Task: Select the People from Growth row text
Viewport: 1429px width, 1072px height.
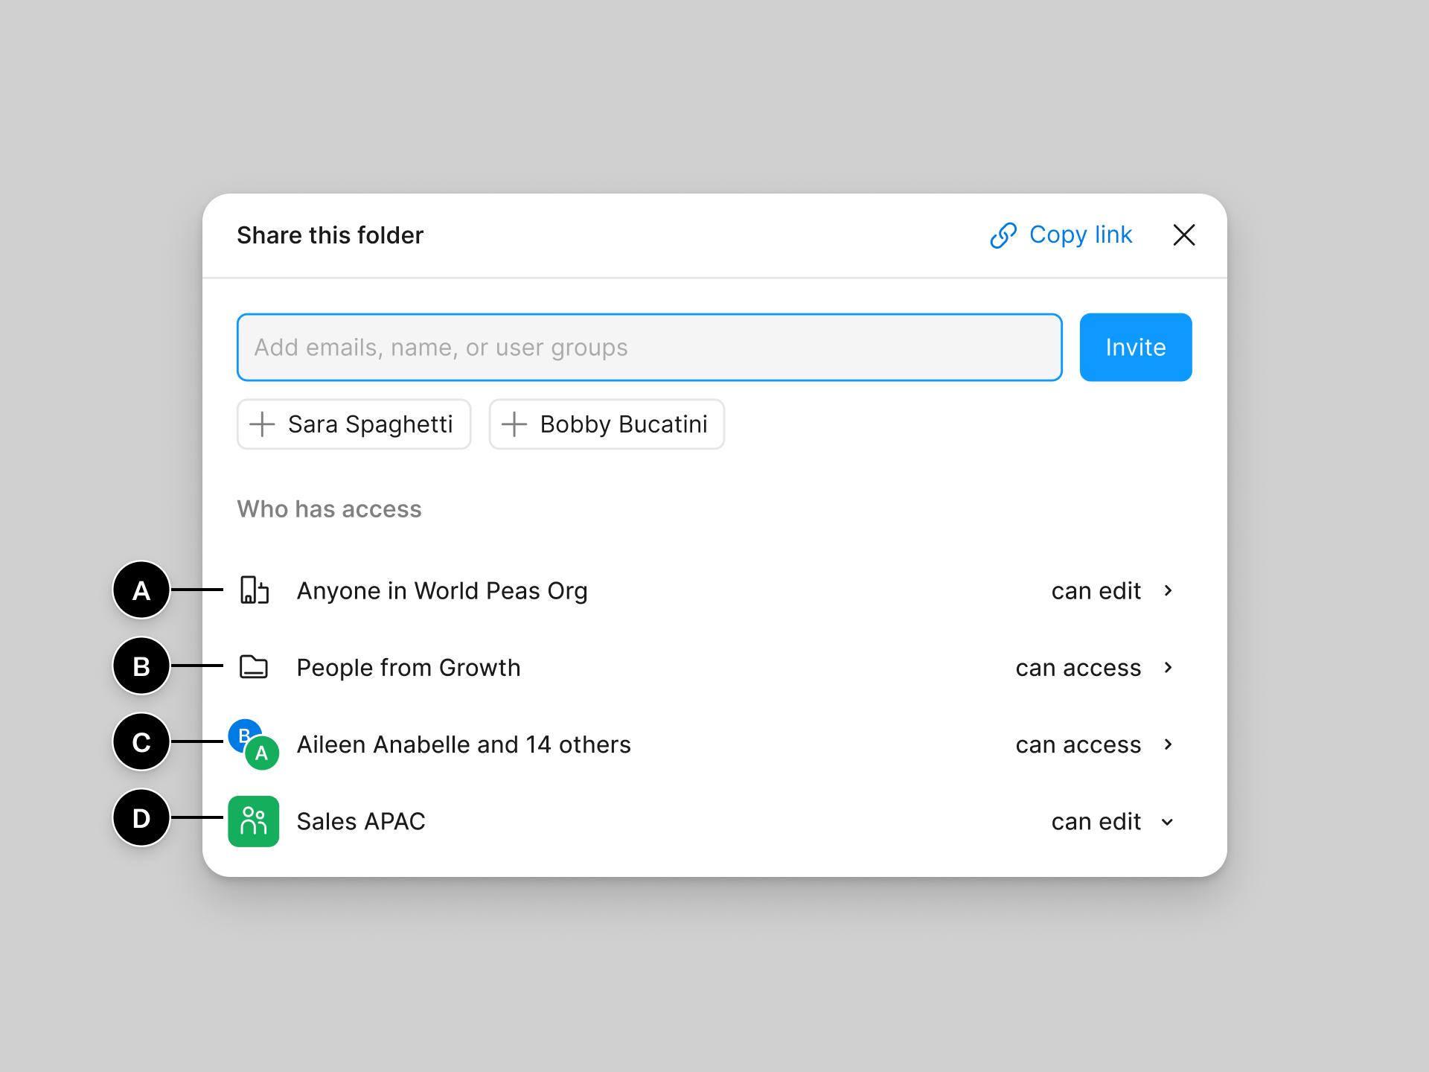Action: pos(409,668)
